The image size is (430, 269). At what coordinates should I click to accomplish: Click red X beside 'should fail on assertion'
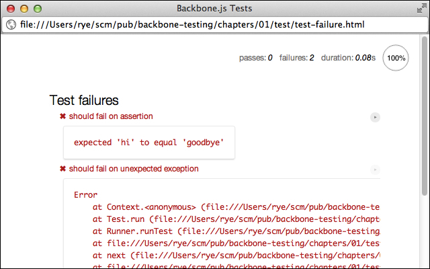tap(62, 116)
